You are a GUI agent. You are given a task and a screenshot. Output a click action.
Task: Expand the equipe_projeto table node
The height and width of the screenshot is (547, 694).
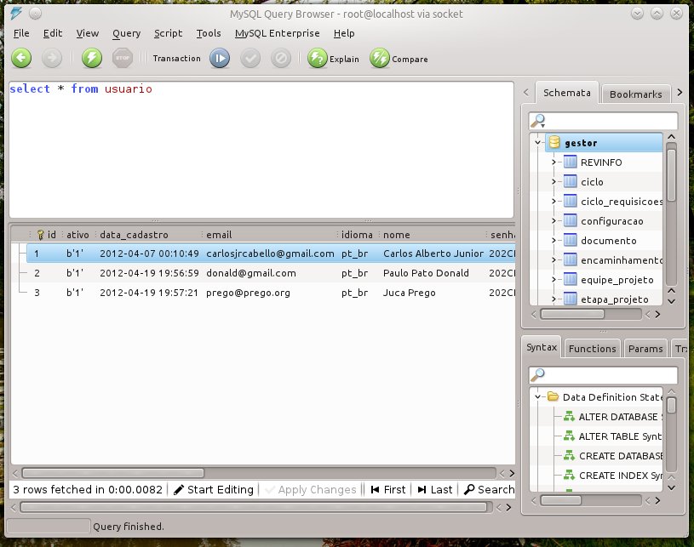pyautogui.click(x=553, y=280)
